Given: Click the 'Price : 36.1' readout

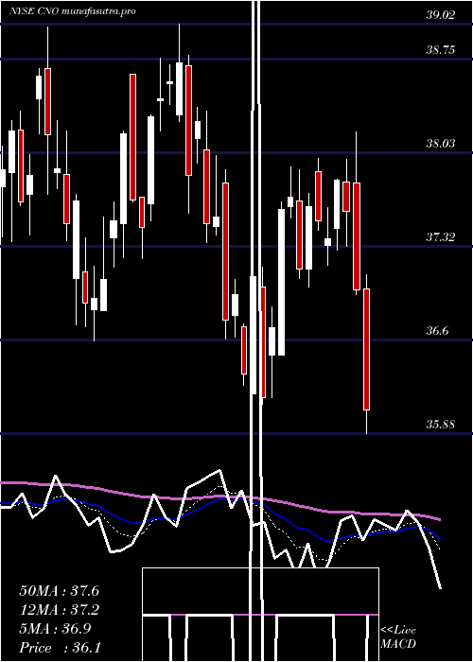Looking at the screenshot, I should click(x=60, y=648).
